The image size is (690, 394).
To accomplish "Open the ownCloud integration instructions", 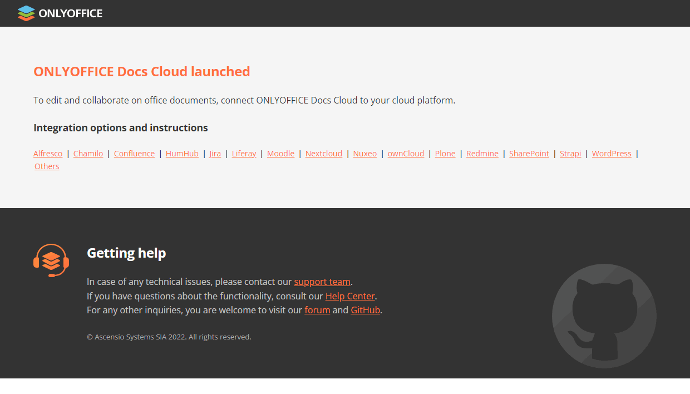I will [406, 154].
